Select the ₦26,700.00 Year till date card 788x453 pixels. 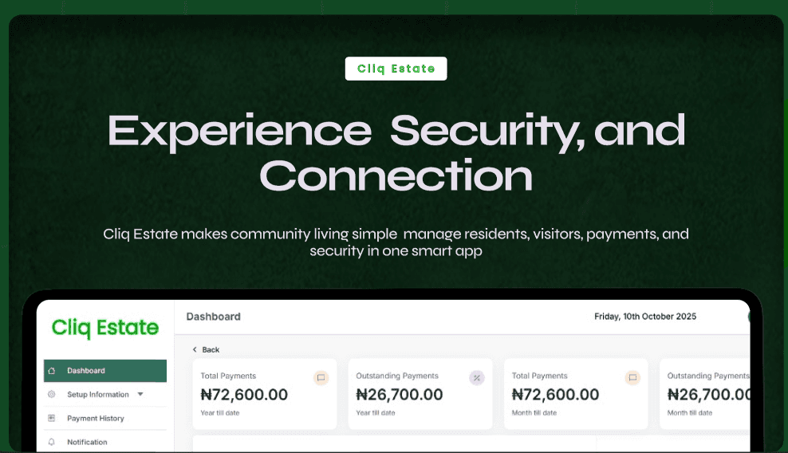(420, 394)
